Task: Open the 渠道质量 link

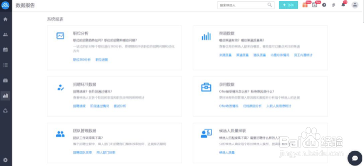Action: tap(242, 55)
